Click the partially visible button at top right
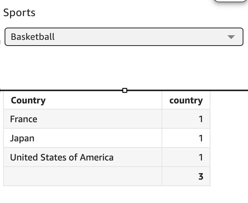 click(230, 2)
